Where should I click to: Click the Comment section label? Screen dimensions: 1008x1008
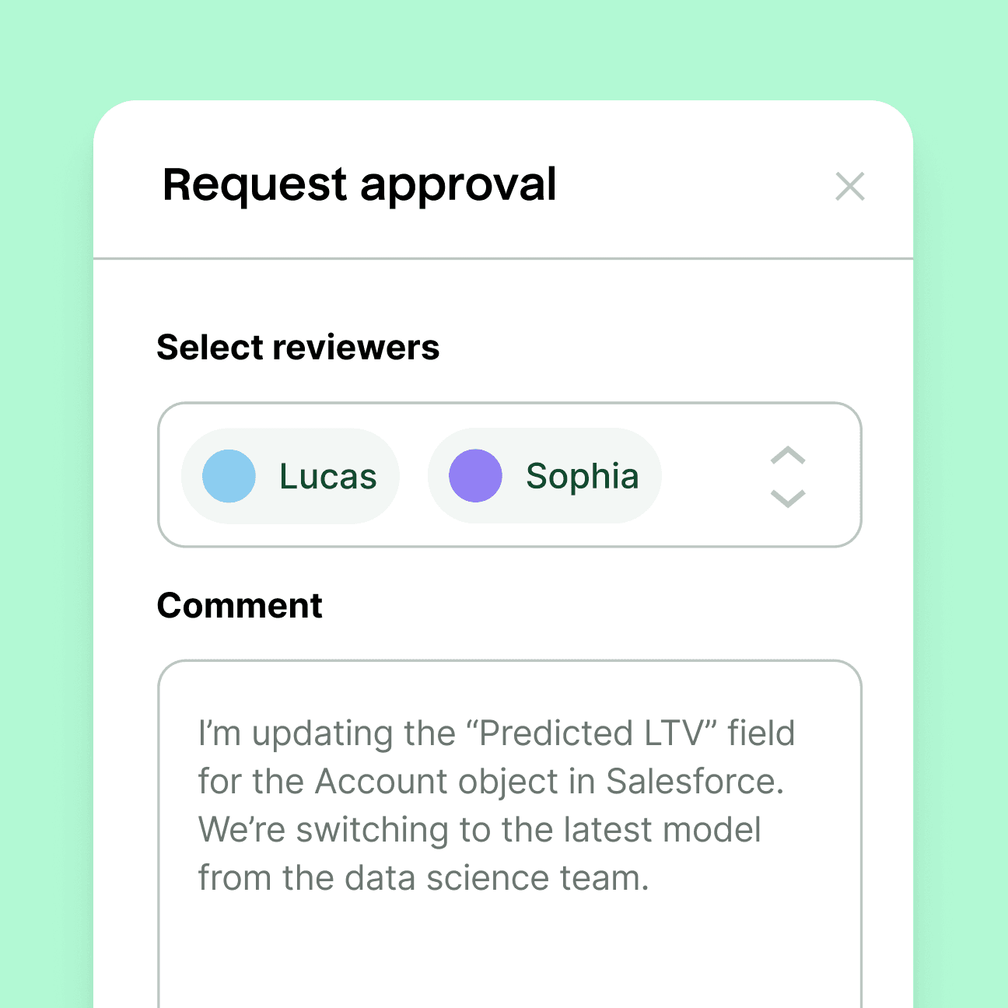pyautogui.click(x=240, y=605)
